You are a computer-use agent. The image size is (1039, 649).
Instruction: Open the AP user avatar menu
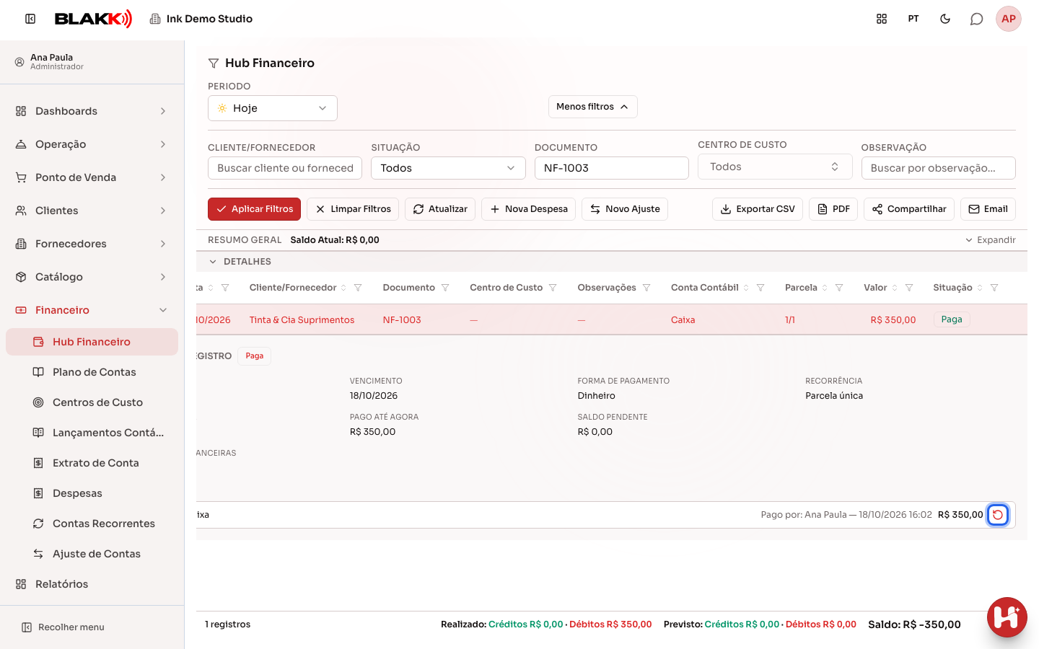(x=1009, y=19)
